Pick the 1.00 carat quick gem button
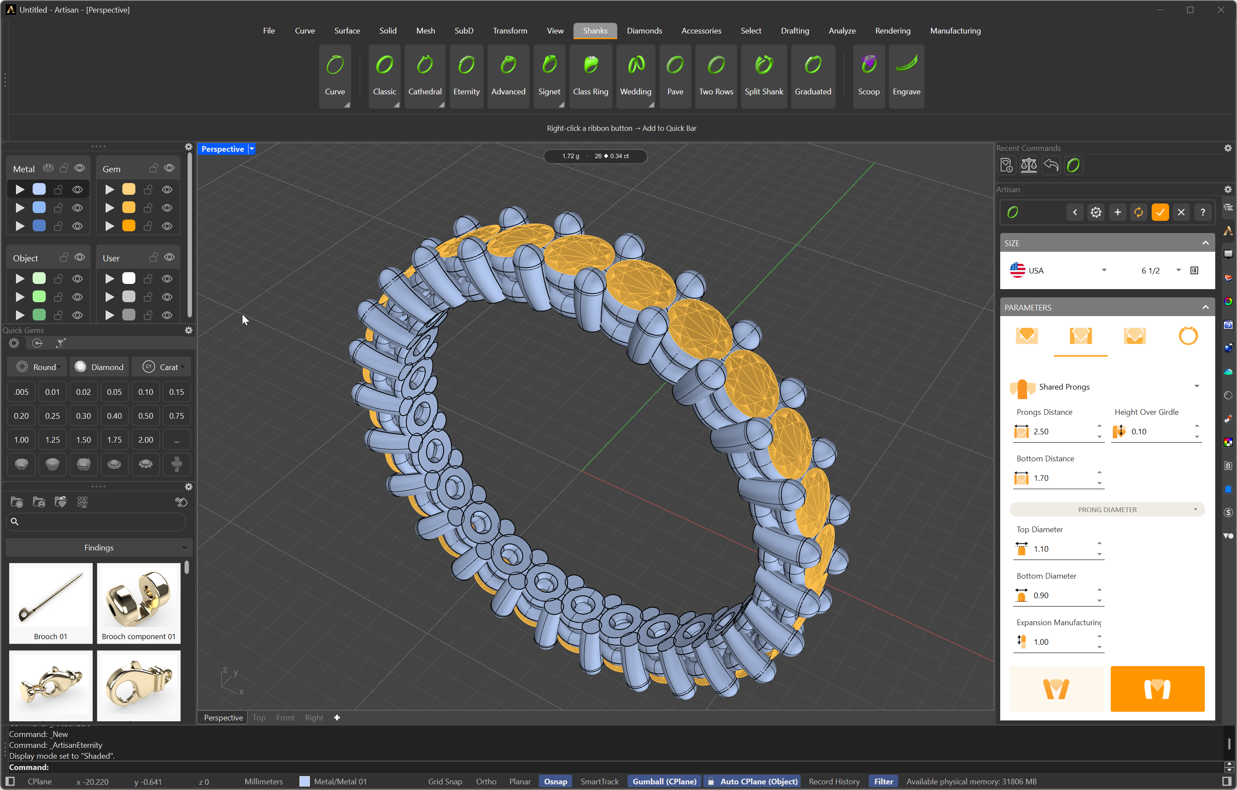The image size is (1237, 790). [21, 440]
